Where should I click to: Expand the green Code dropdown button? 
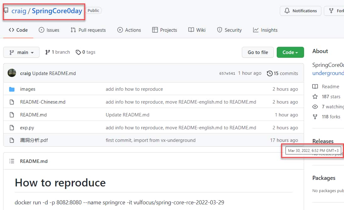pyautogui.click(x=290, y=52)
